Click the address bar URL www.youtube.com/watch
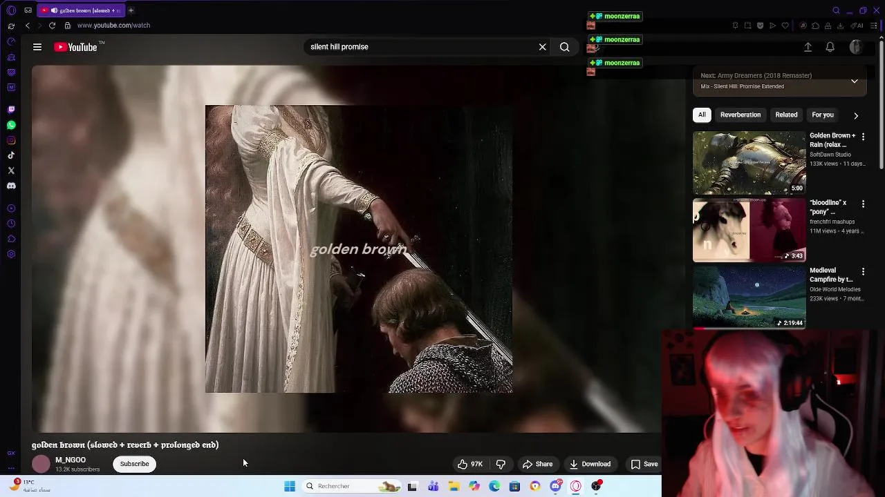 [113, 26]
